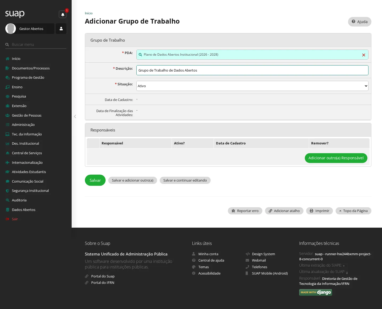Click the green Salvar button

coord(95,180)
